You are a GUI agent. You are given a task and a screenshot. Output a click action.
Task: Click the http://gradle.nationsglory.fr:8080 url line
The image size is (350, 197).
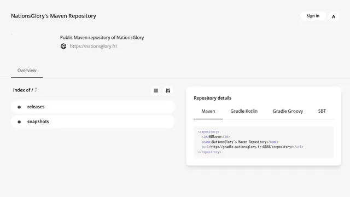click(252, 147)
